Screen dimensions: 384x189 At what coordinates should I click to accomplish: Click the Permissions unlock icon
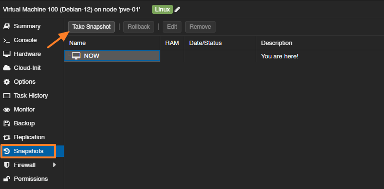pos(7,179)
